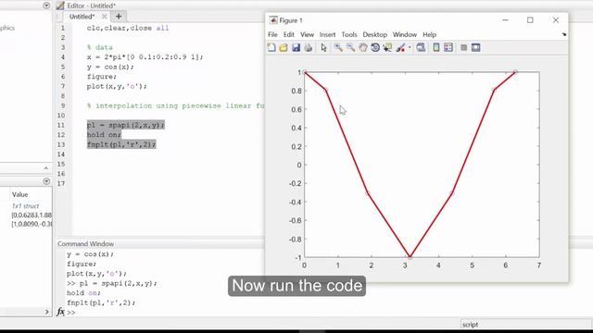Open the Tools menu in Figure 1
The image size is (593, 333).
[349, 35]
